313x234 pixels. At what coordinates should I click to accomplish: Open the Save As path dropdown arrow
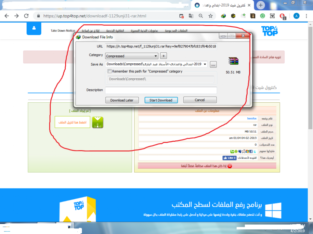(205, 65)
